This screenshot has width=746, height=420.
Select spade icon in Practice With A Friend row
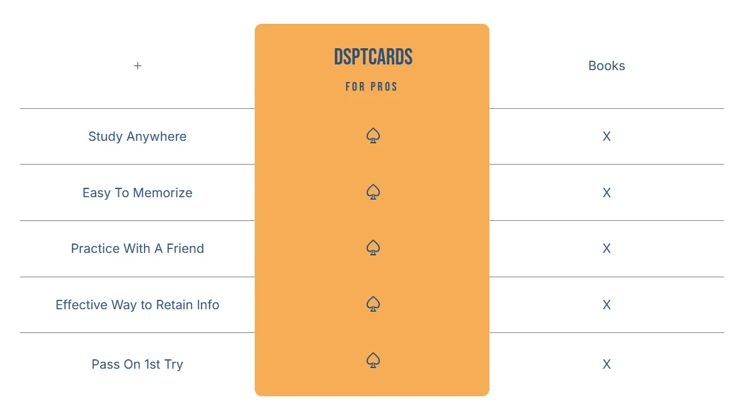373,247
